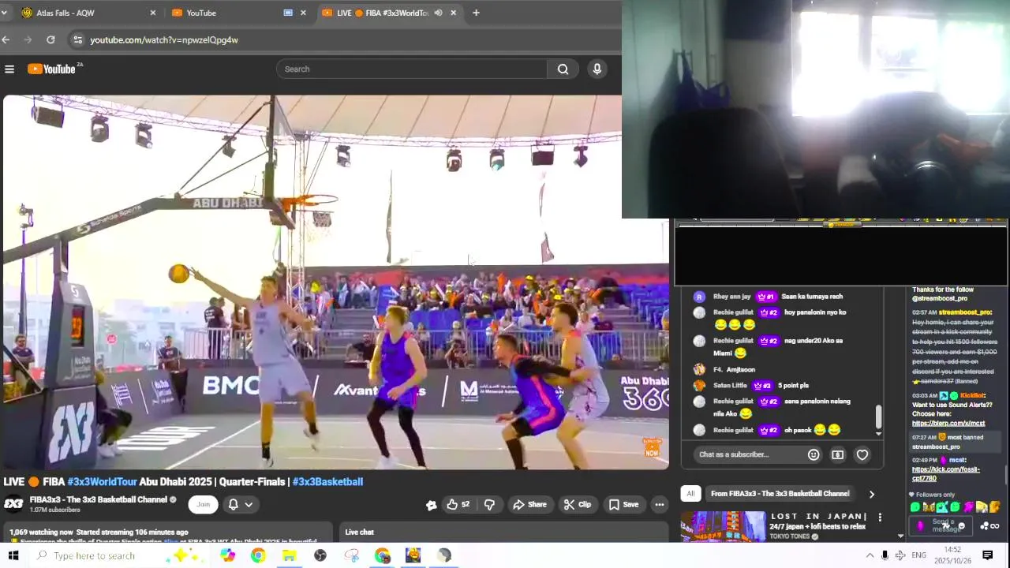1010x568 pixels.
Task: Send a heart reaction in live chat
Action: [862, 454]
